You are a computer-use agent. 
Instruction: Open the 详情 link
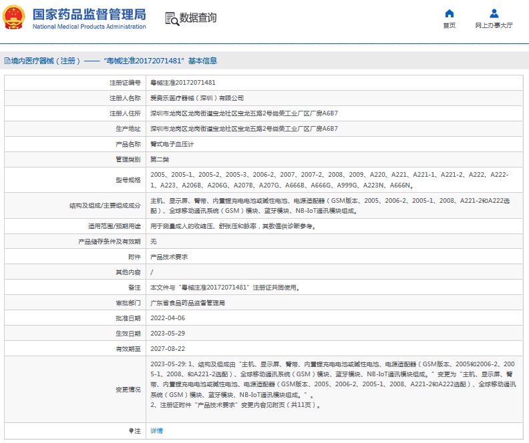pos(156,431)
